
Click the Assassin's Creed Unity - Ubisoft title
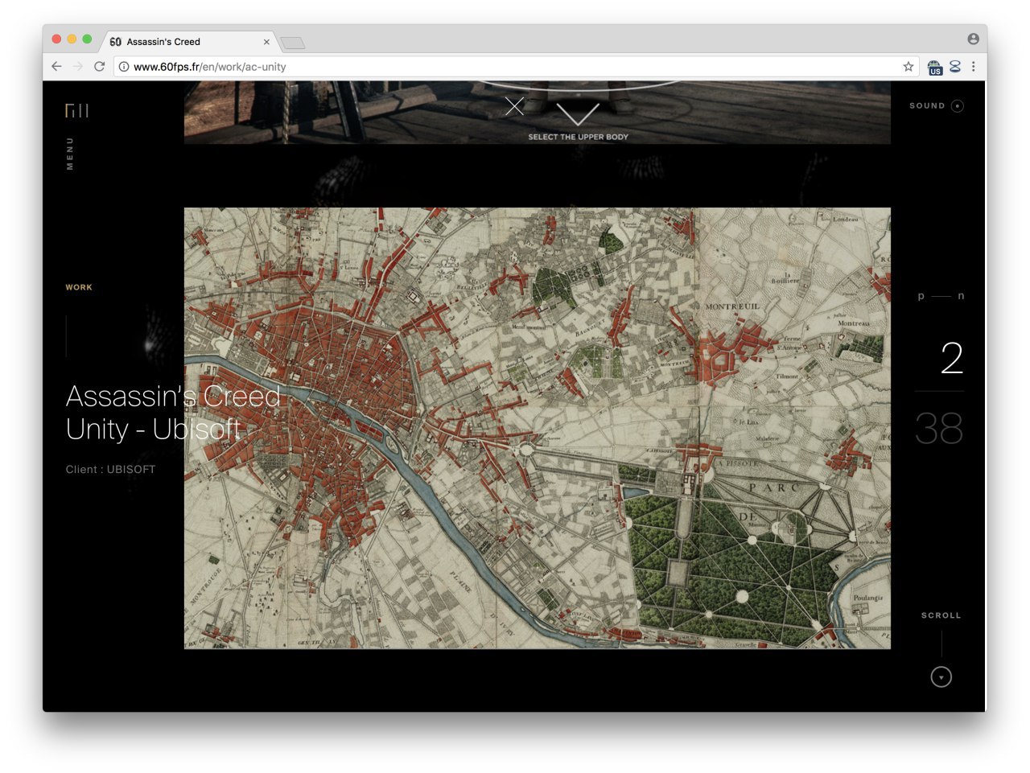173,413
